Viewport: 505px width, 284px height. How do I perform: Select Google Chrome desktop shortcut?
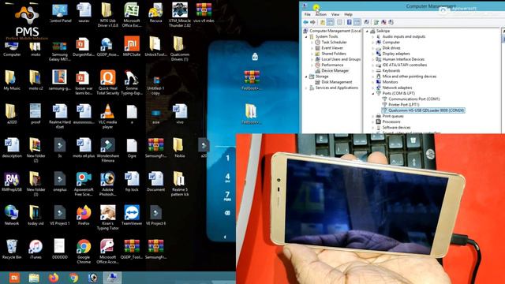[x=84, y=252]
